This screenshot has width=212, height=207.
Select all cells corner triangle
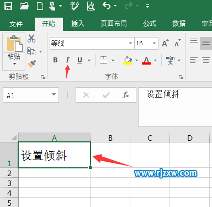pos(14,137)
